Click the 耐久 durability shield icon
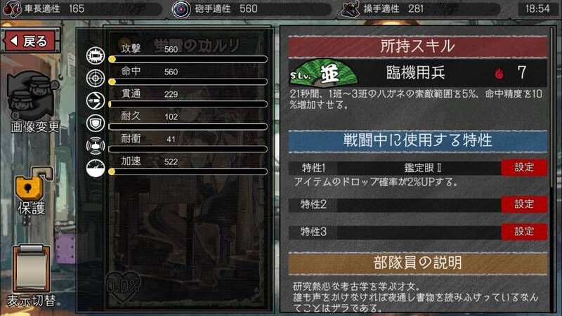The width and height of the screenshot is (562, 316). tap(96, 124)
